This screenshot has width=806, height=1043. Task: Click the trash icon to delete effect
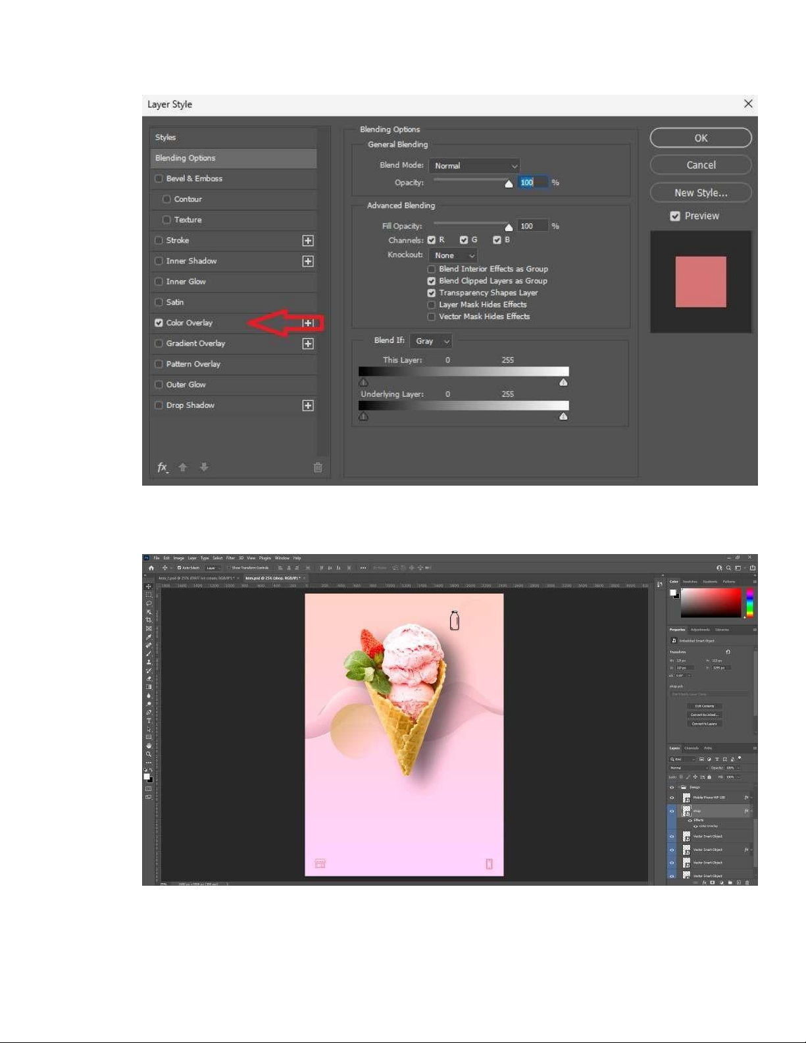318,467
